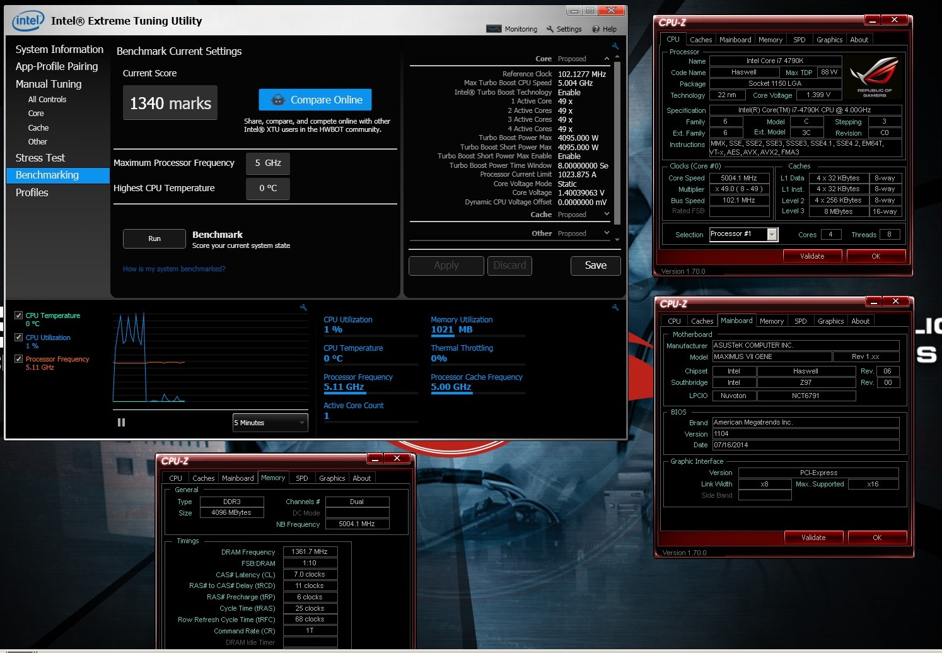
Task: Open CPU tab in CPU-Z Mainboard window
Action: pos(675,321)
